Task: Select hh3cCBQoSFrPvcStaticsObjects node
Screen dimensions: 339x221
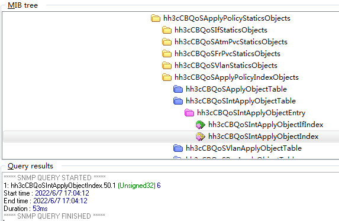Action: pyautogui.click(x=227, y=54)
